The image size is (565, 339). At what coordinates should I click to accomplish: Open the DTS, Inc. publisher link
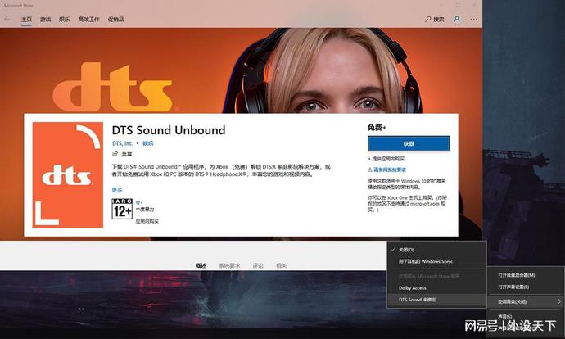click(124, 143)
